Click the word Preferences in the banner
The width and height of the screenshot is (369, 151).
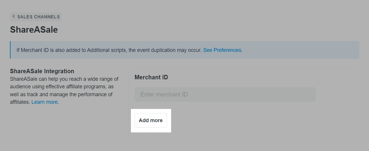[228, 50]
